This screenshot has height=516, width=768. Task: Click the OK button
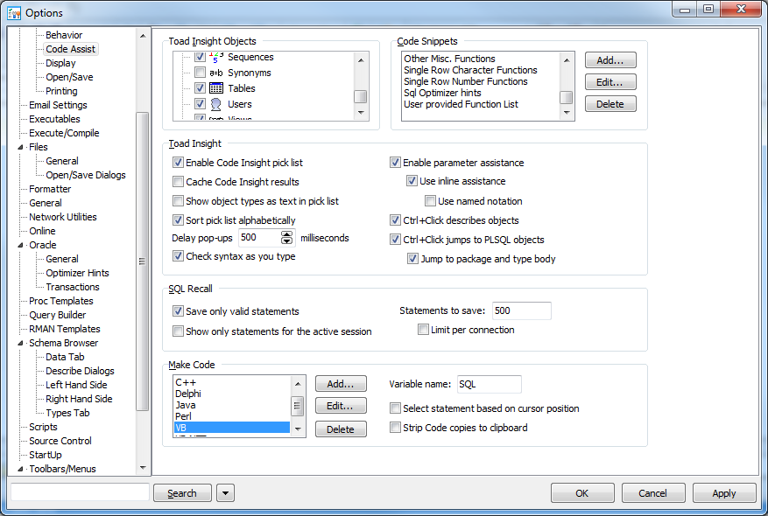click(582, 493)
